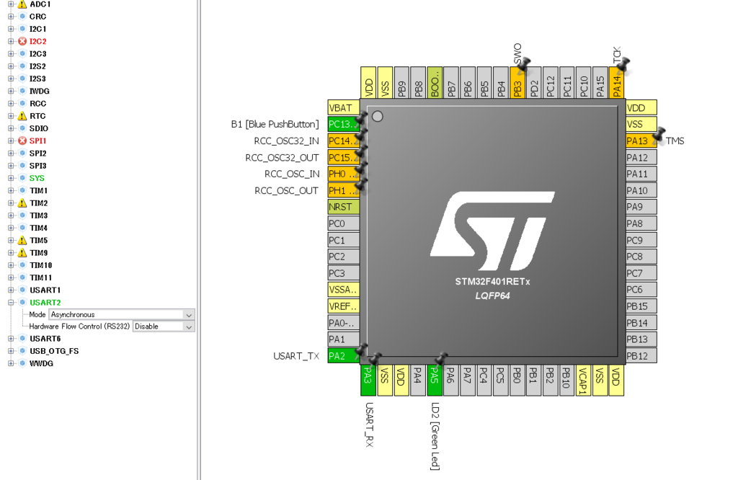Select I2C3 in peripheral tree
This screenshot has width=738, height=480.
[37, 53]
